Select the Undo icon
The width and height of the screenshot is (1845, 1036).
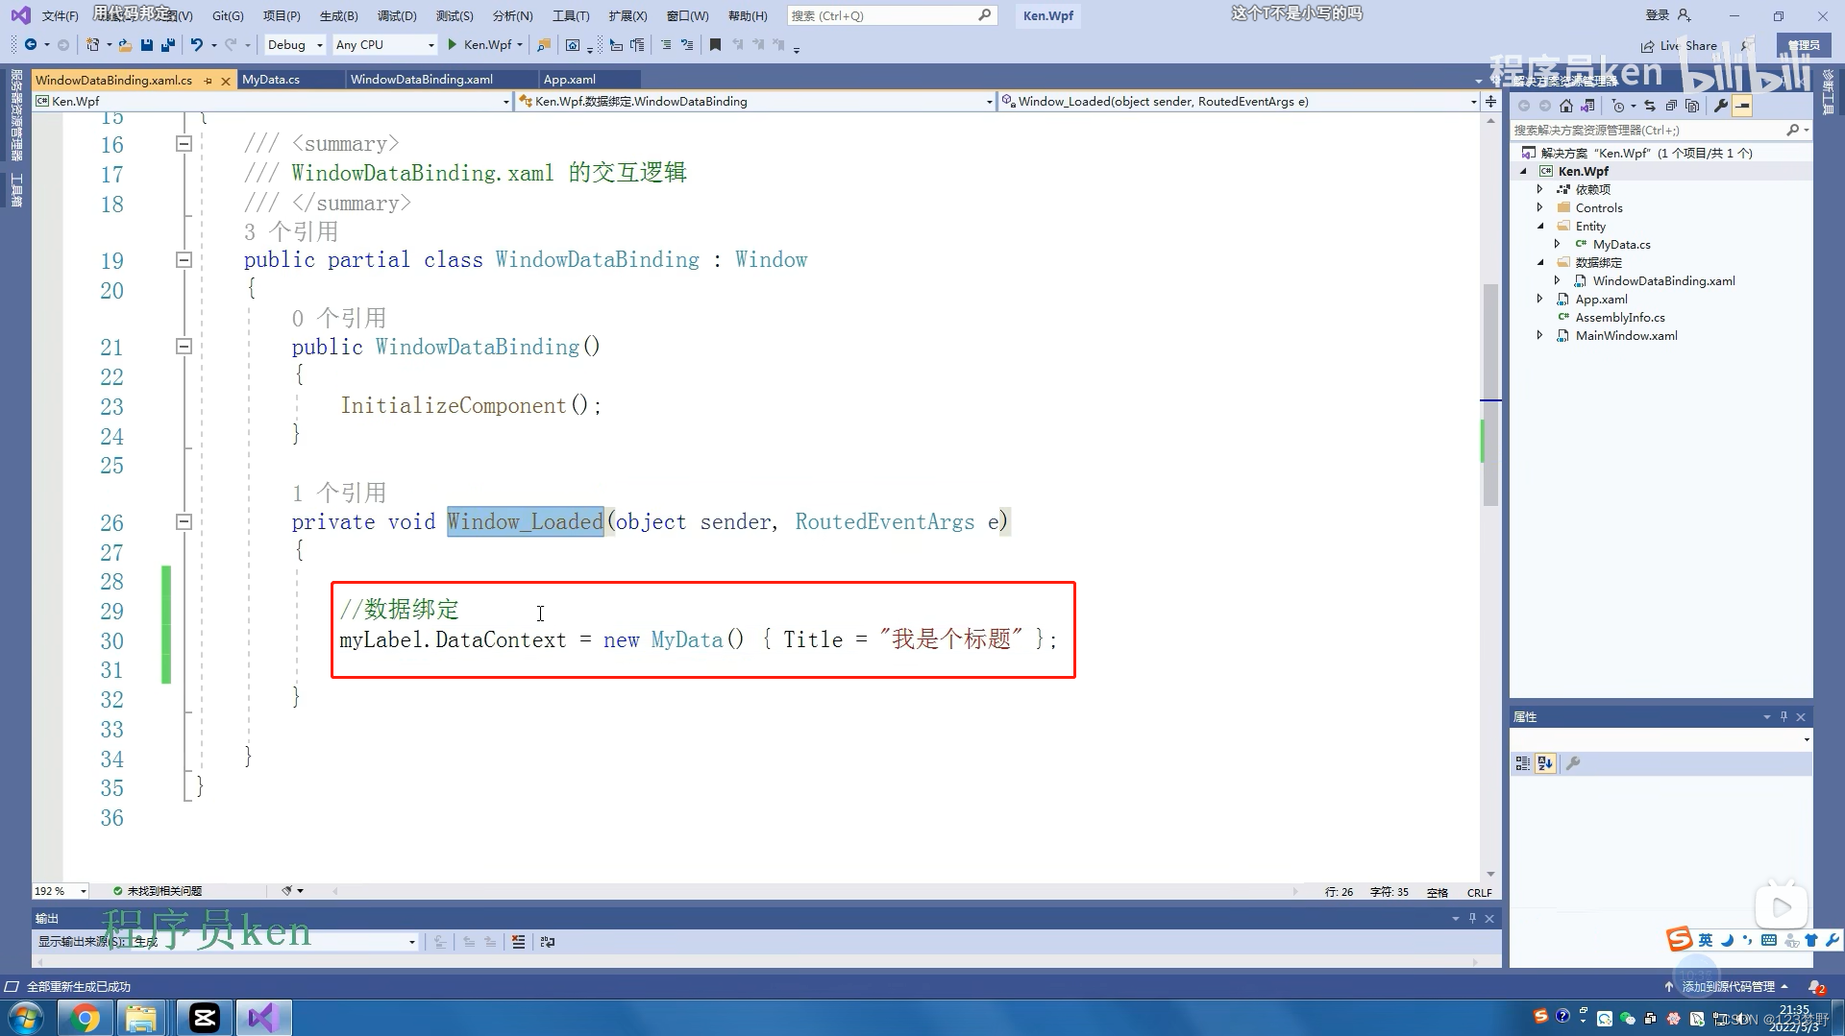point(198,44)
